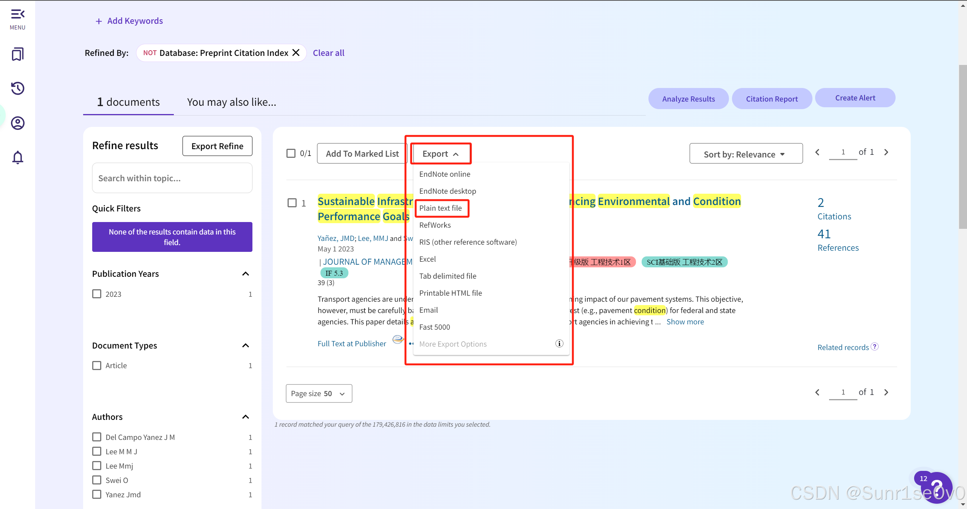Switch to You may also like tab
The height and width of the screenshot is (509, 967).
(231, 102)
